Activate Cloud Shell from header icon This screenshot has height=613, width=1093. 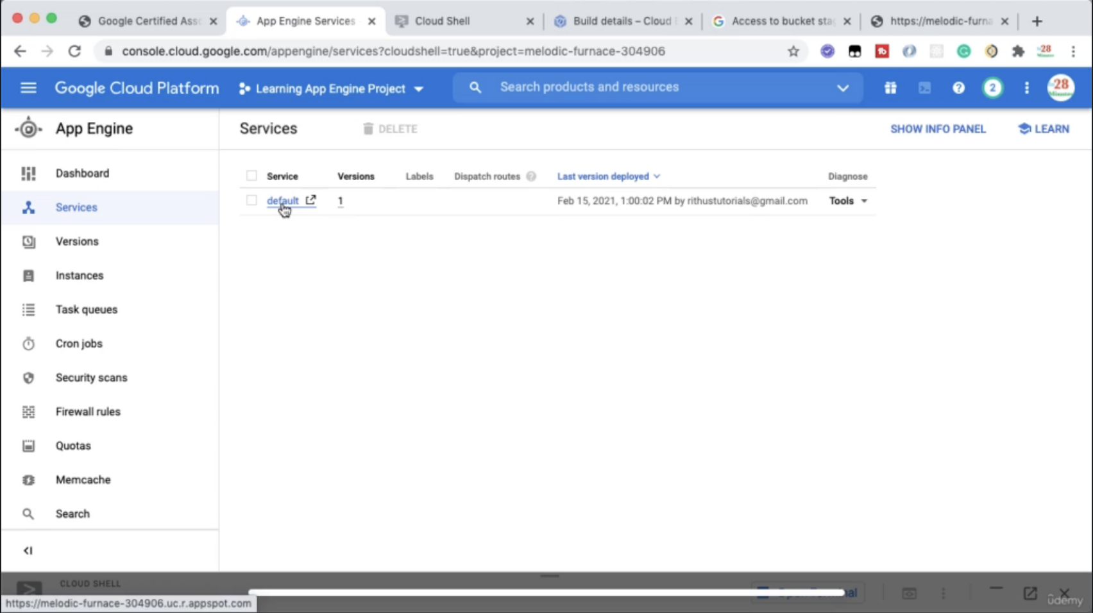coord(924,88)
